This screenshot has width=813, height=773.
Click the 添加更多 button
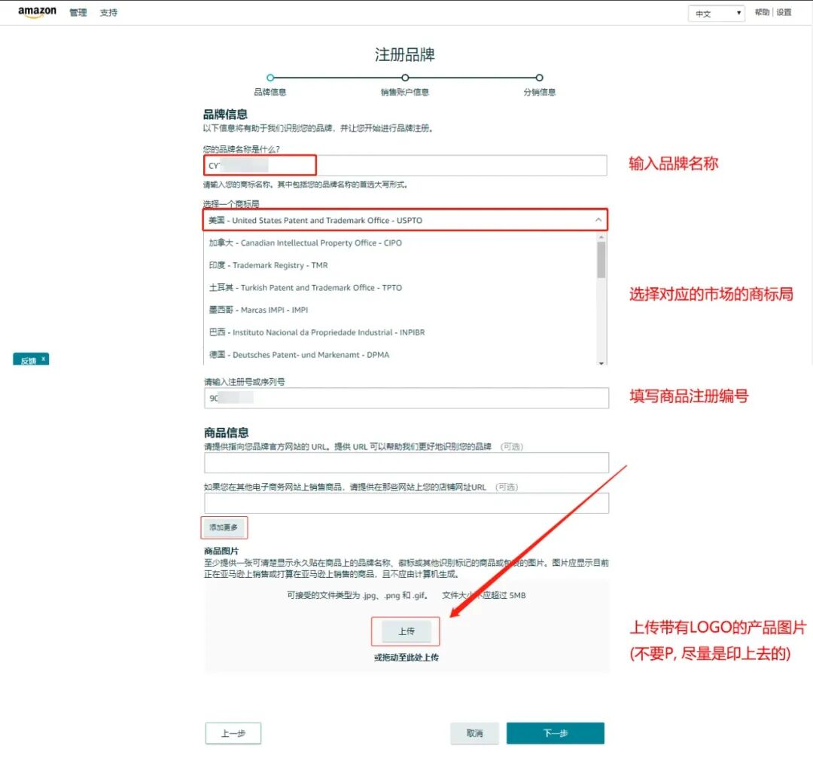tap(224, 527)
